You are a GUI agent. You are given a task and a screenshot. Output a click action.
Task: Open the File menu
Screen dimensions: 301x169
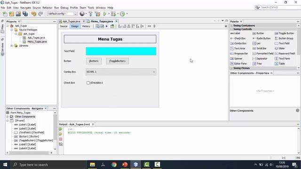tap(3, 8)
